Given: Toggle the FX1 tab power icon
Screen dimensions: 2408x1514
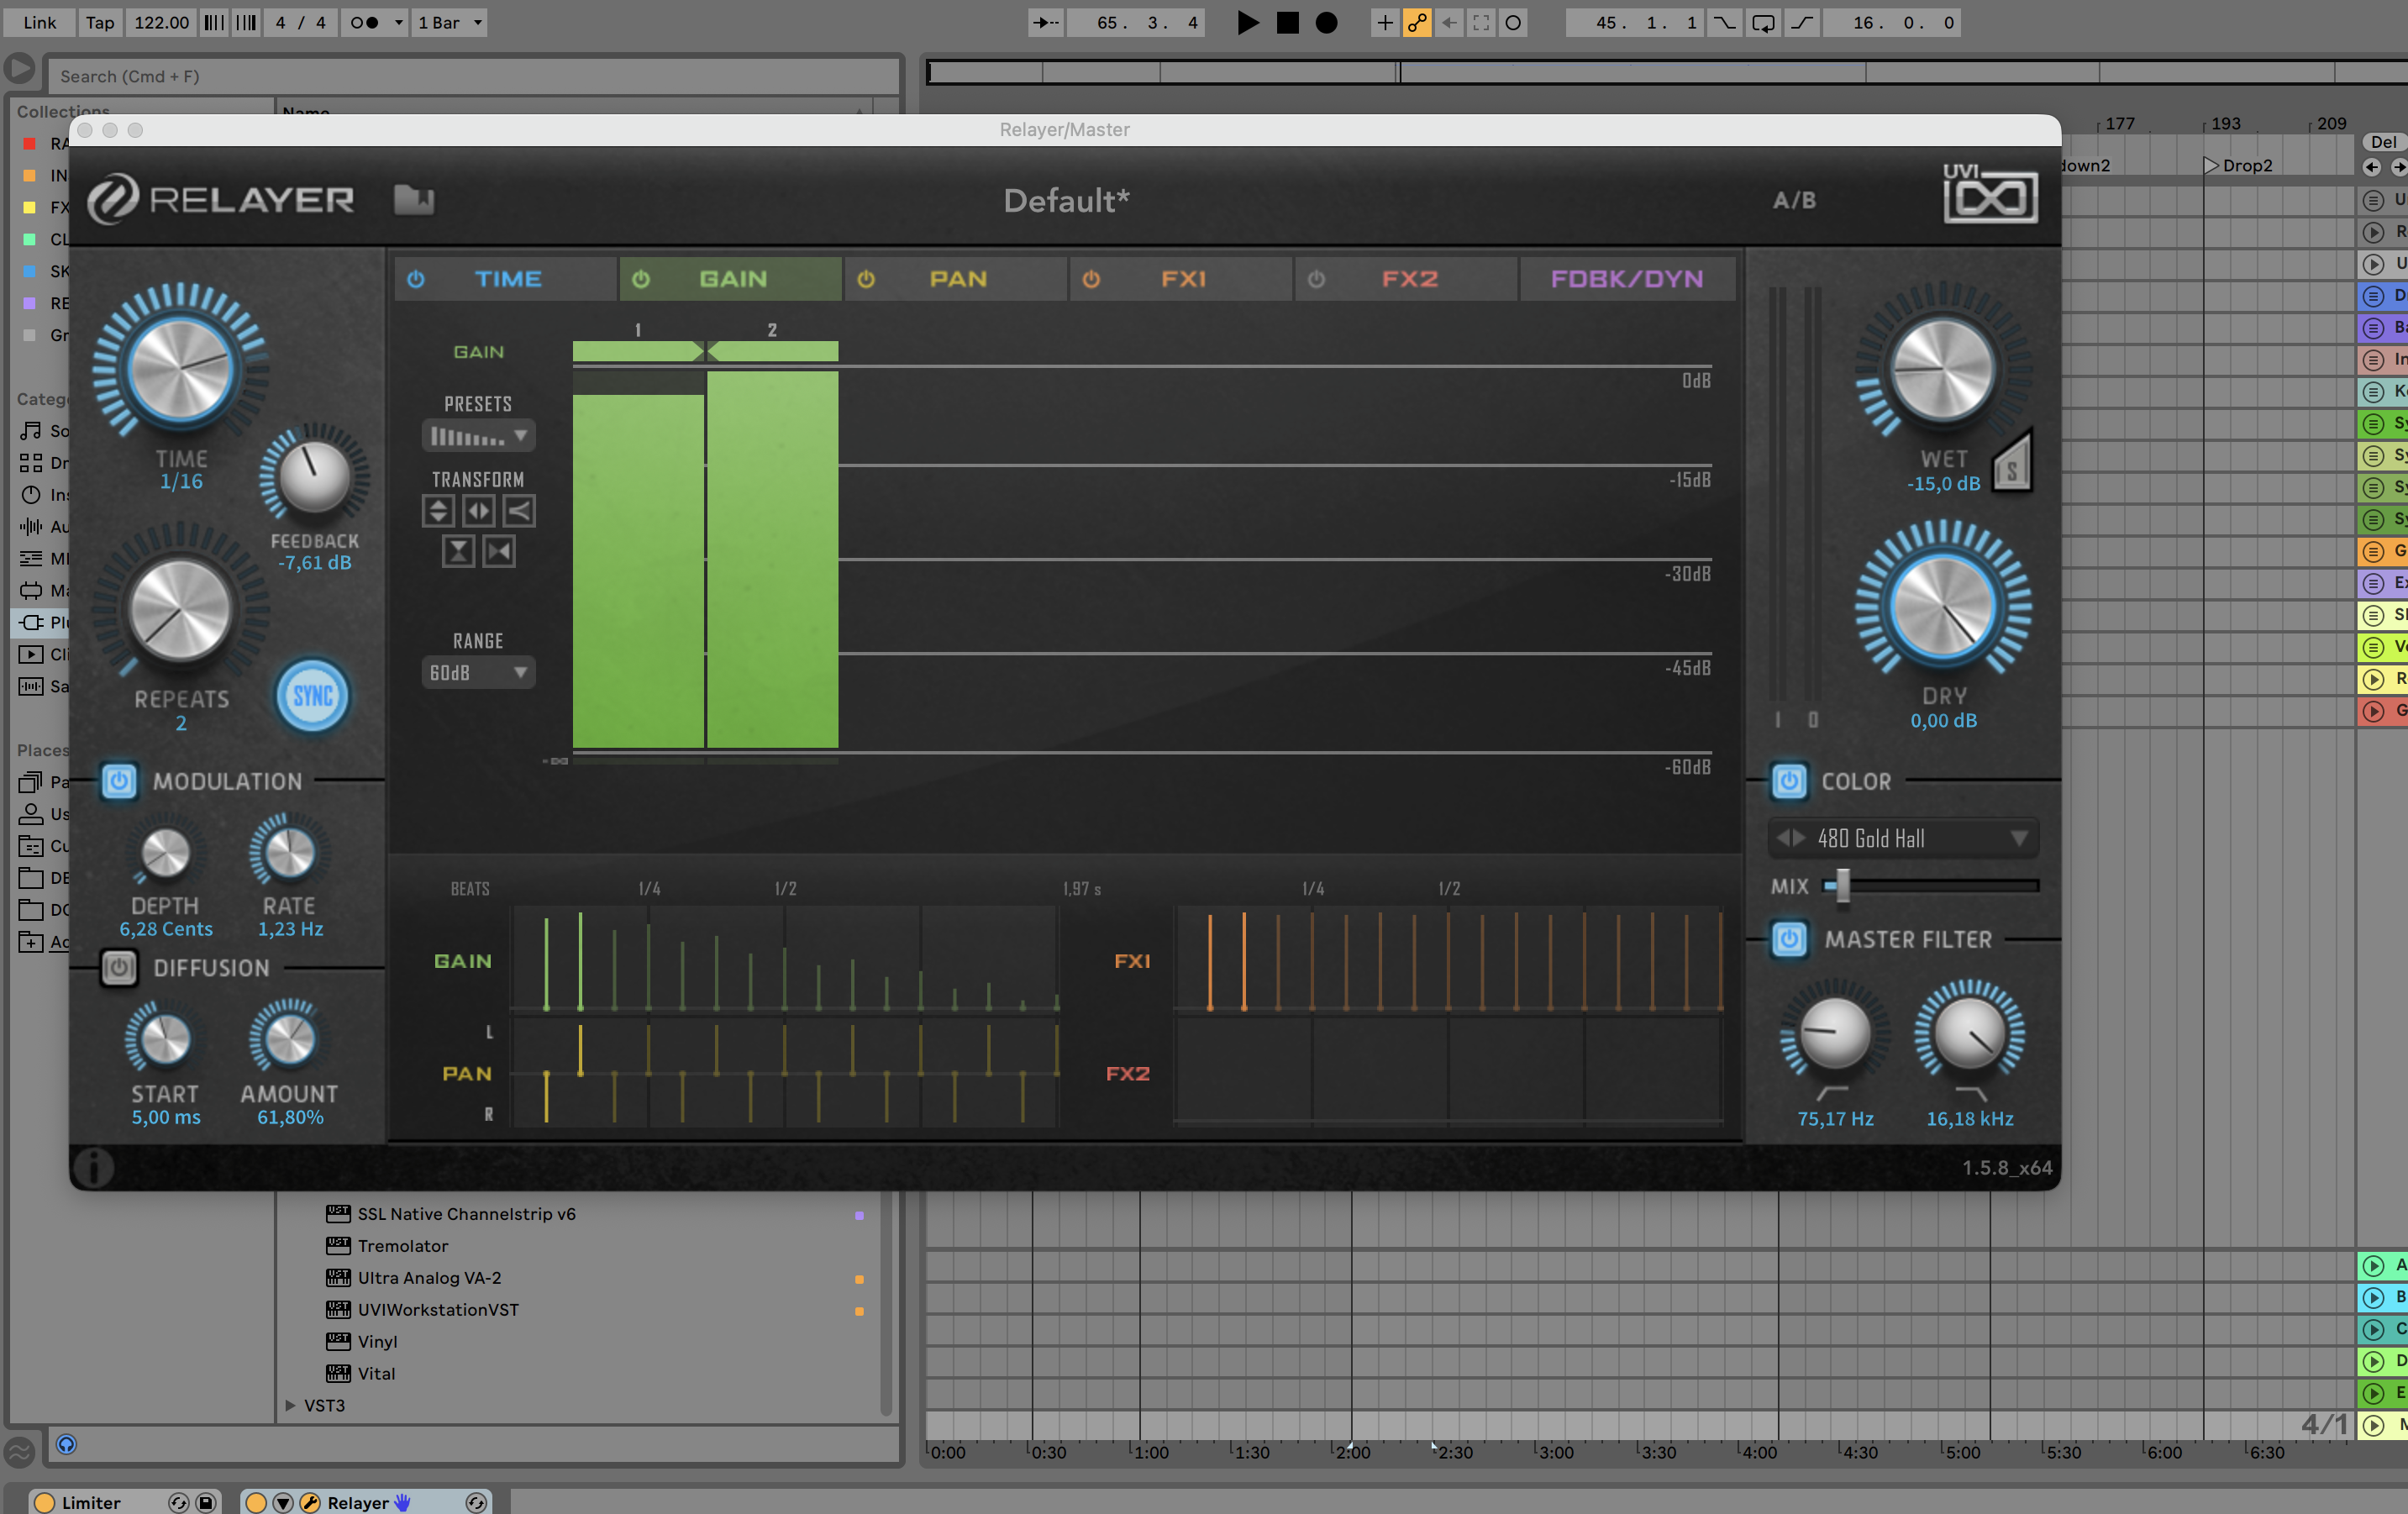Looking at the screenshot, I should (1091, 279).
